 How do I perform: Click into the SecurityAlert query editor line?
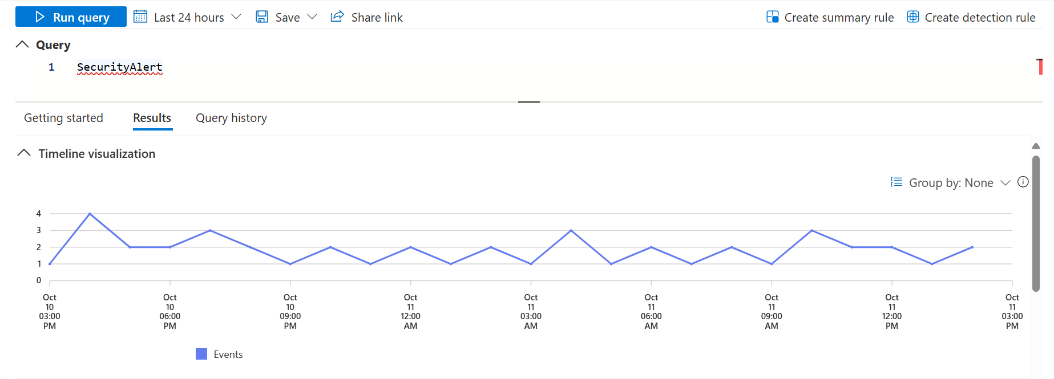(x=120, y=67)
